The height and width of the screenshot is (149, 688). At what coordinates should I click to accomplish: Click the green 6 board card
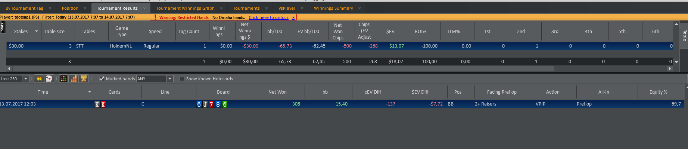(x=225, y=104)
